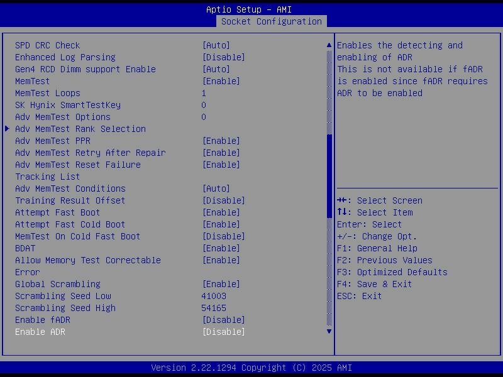
Task: Toggle Attempt Fast Cold Boot value
Action: (x=221, y=224)
